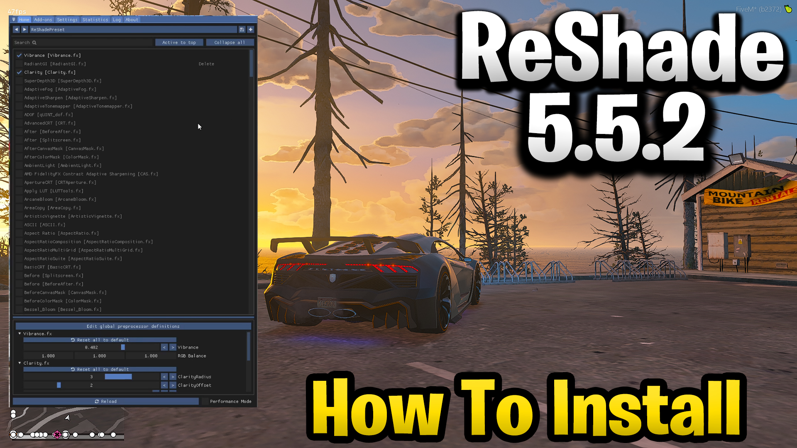
Task: Click Edit global preprocessor definitions
Action: (x=134, y=326)
